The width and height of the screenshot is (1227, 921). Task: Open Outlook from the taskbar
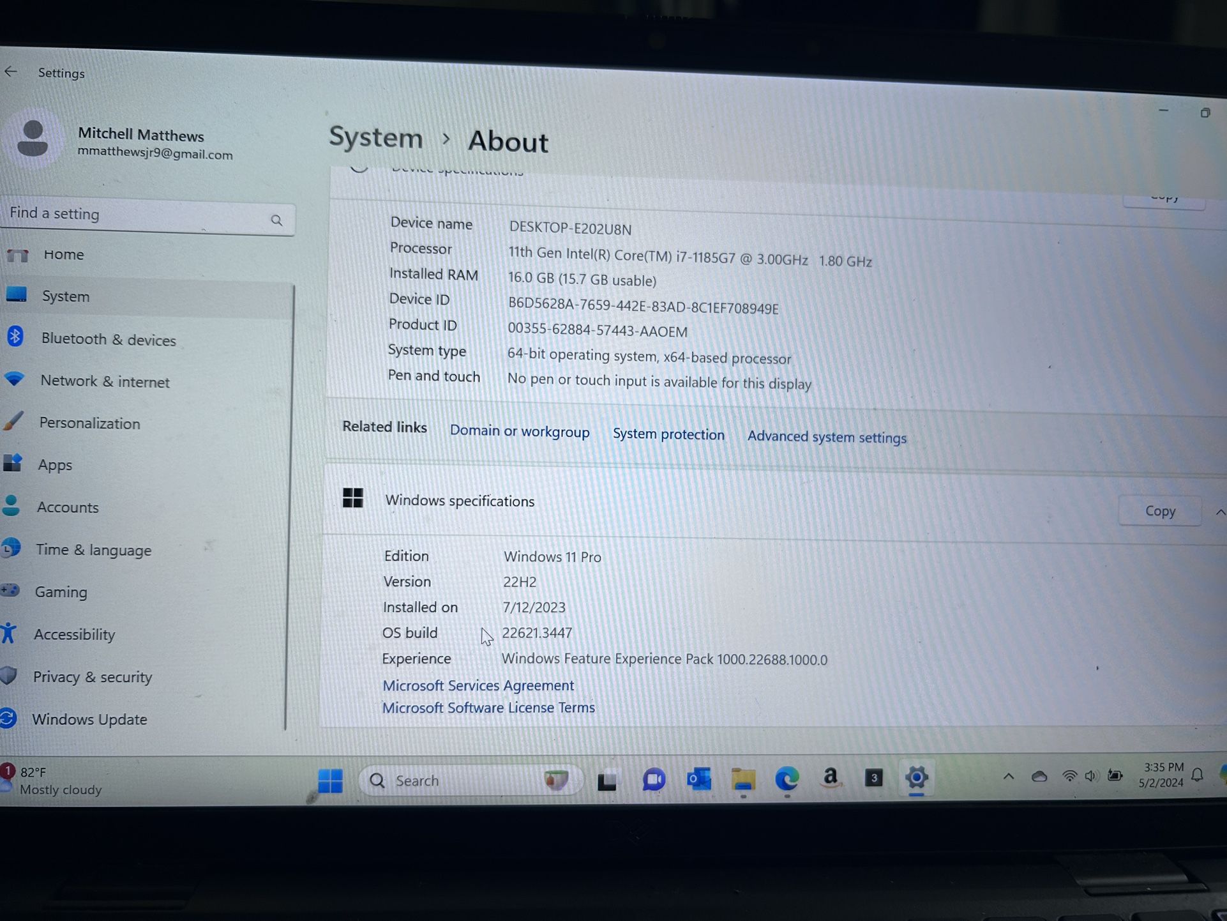click(699, 779)
